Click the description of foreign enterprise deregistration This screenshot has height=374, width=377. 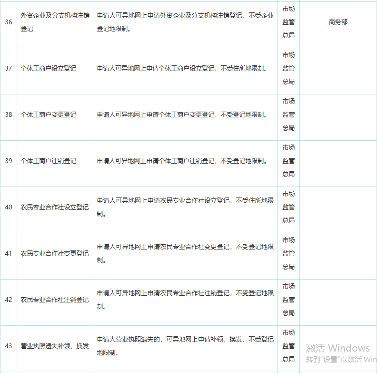pos(185,22)
